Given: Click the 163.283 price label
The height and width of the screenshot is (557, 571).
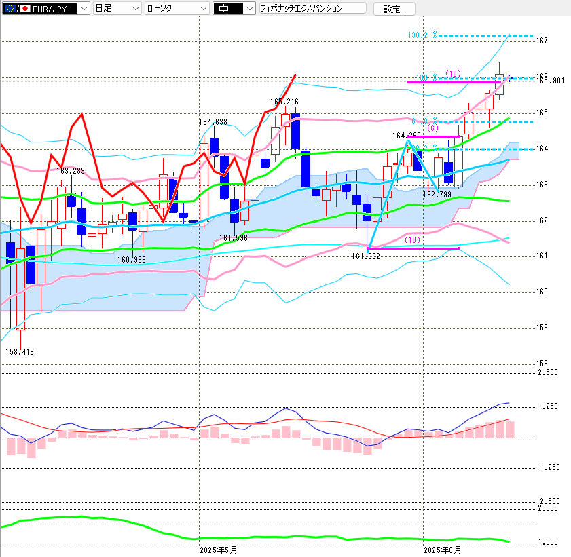Looking at the screenshot, I should click(71, 171).
